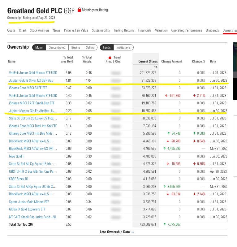Open the Chart tab
The height and width of the screenshot is (247, 237).
[x=23, y=30]
